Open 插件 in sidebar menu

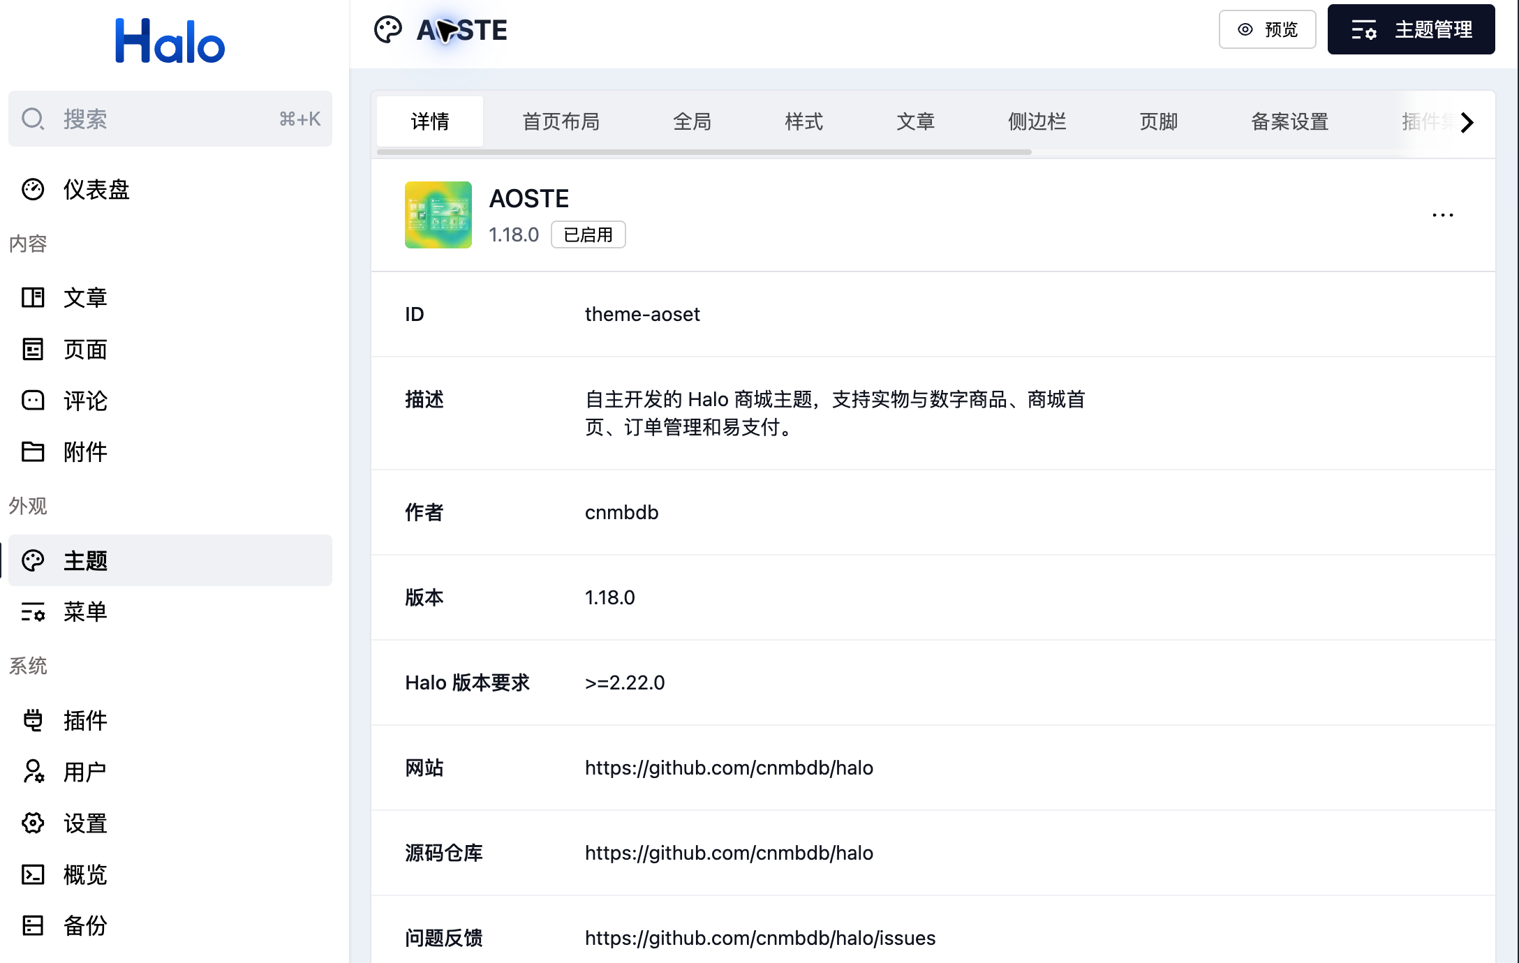pos(170,720)
